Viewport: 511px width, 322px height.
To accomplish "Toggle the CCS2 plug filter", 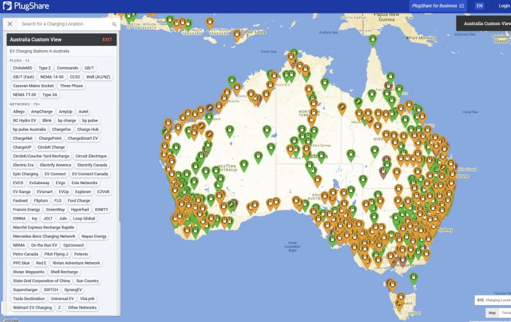I will pyautogui.click(x=75, y=77).
